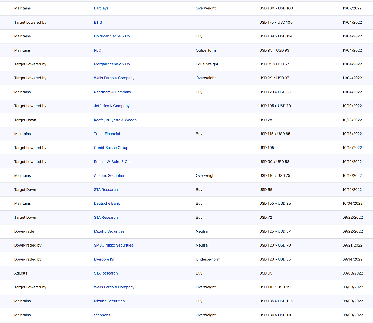The width and height of the screenshot is (373, 323).
Task: Select the Equal Weight rating cell
Action: point(207,64)
